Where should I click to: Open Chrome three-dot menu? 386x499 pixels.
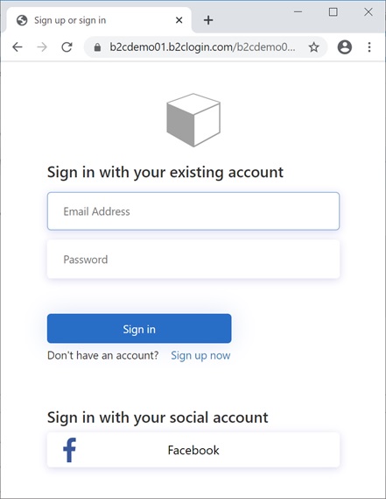tap(369, 47)
